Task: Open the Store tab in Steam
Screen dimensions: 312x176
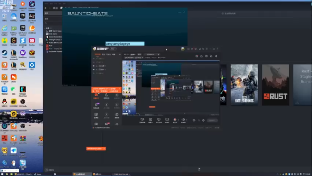Action: (x=55, y=8)
